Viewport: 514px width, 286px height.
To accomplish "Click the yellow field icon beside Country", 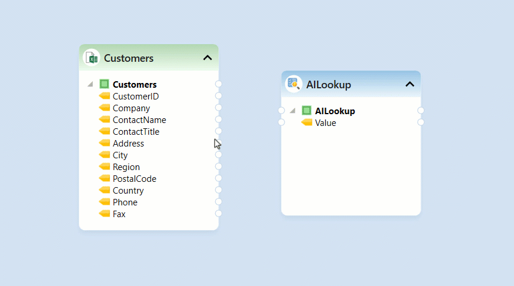I will pyautogui.click(x=105, y=190).
